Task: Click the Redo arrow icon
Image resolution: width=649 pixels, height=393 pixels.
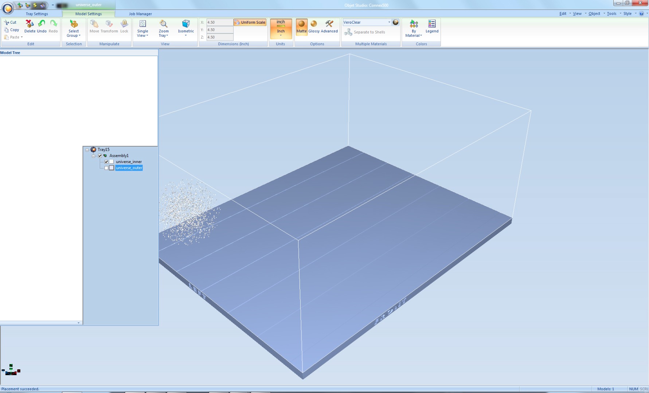Action: click(53, 24)
